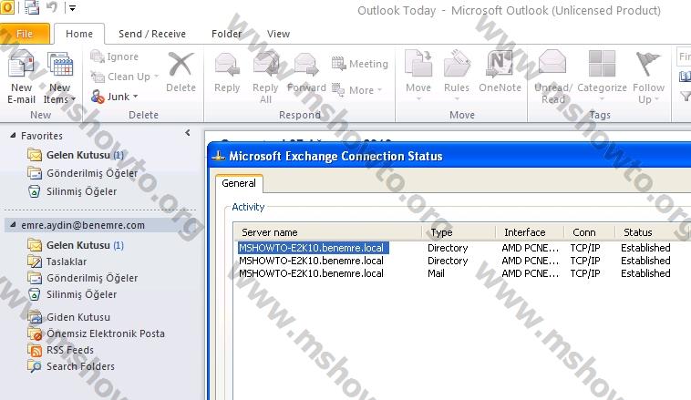The image size is (691, 400).
Task: Open the Rules dropdown button
Action: (457, 76)
